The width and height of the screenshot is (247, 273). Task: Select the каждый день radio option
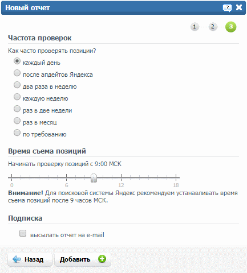pos(17,61)
